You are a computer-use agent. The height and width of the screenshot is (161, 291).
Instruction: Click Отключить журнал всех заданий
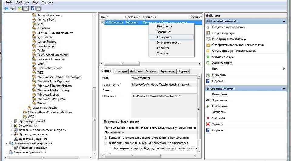coord(234,51)
